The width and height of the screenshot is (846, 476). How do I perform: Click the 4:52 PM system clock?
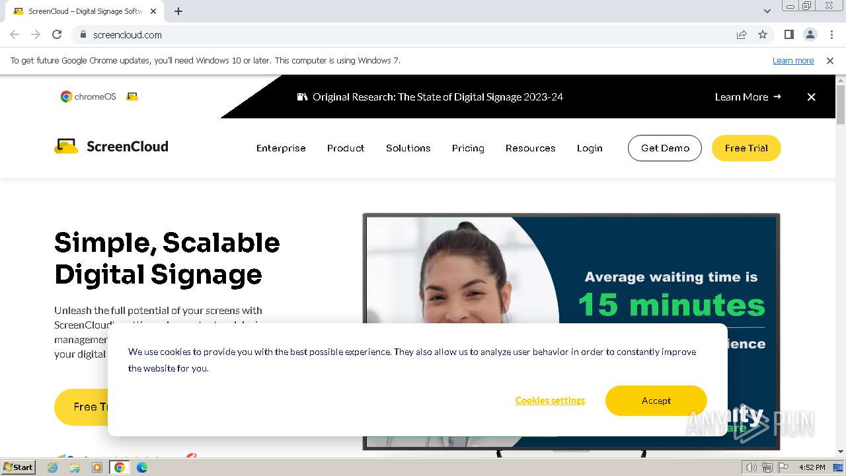[x=812, y=467]
